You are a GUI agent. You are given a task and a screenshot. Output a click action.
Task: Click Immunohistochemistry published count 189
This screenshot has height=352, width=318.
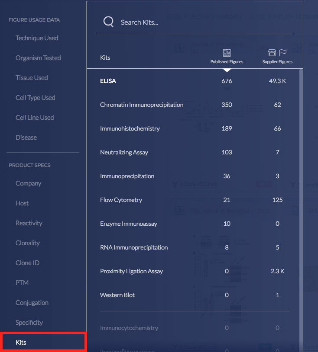(227, 128)
